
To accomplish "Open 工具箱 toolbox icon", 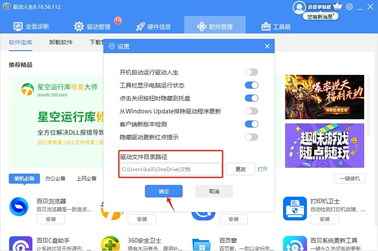I will (266, 26).
